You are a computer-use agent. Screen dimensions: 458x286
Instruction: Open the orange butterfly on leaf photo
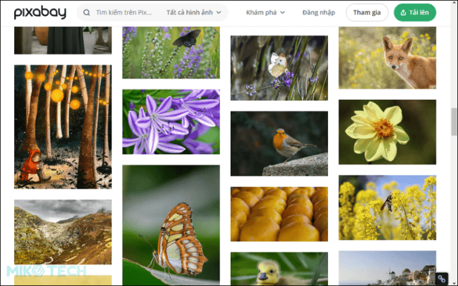(x=171, y=225)
